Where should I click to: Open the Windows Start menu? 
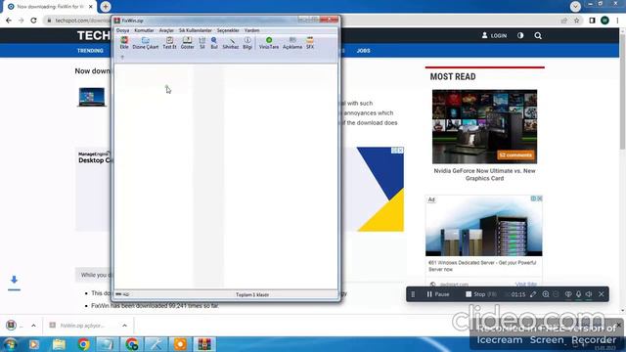10,344
